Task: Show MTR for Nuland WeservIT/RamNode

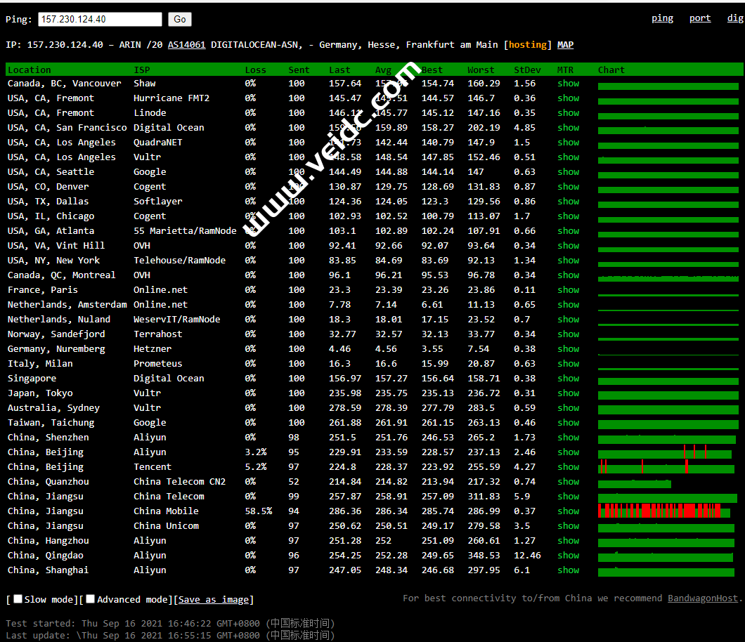Action: (569, 319)
